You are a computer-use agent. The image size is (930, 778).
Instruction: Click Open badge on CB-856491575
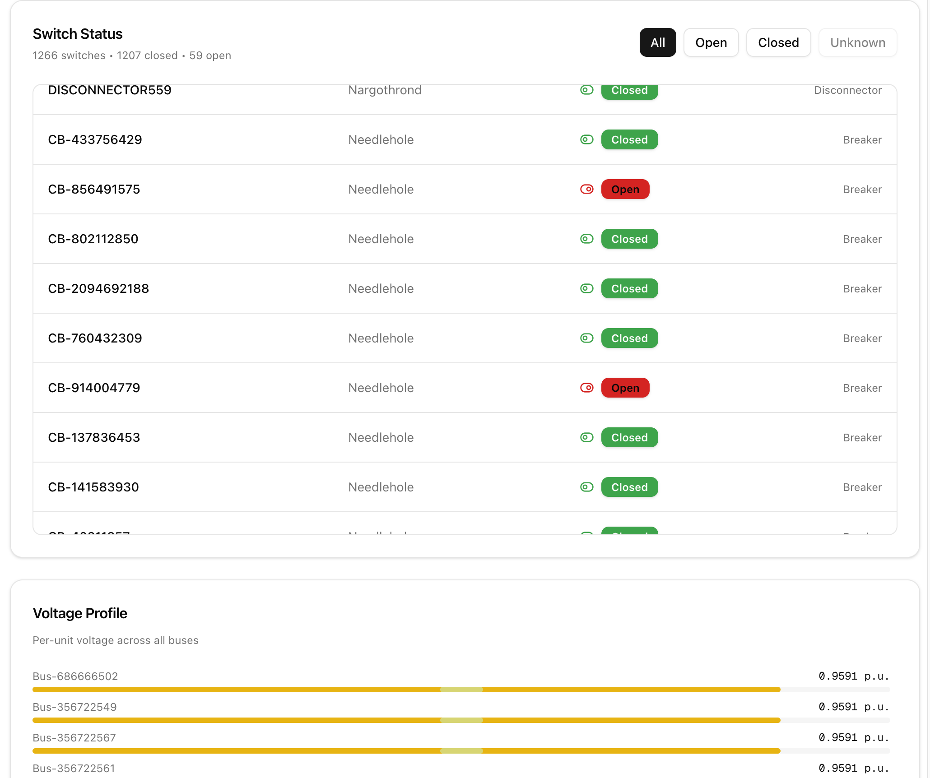[625, 189]
